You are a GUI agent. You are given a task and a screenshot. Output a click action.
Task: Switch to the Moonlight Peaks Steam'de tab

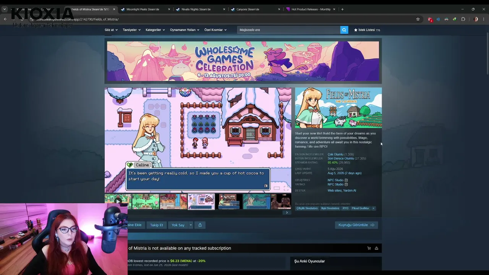[x=143, y=9]
